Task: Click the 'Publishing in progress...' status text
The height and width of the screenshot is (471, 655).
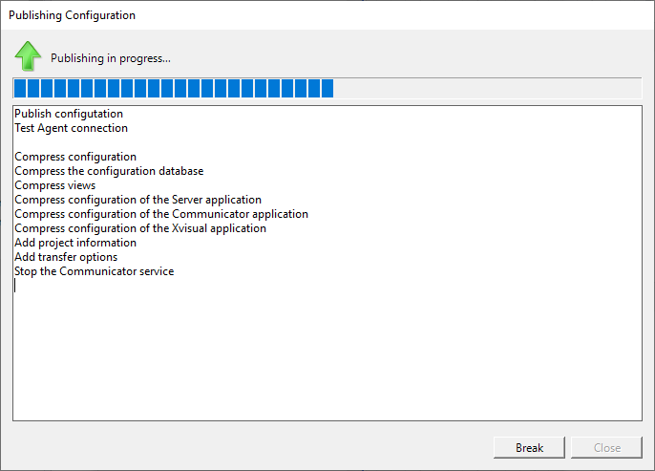Action: [x=111, y=58]
